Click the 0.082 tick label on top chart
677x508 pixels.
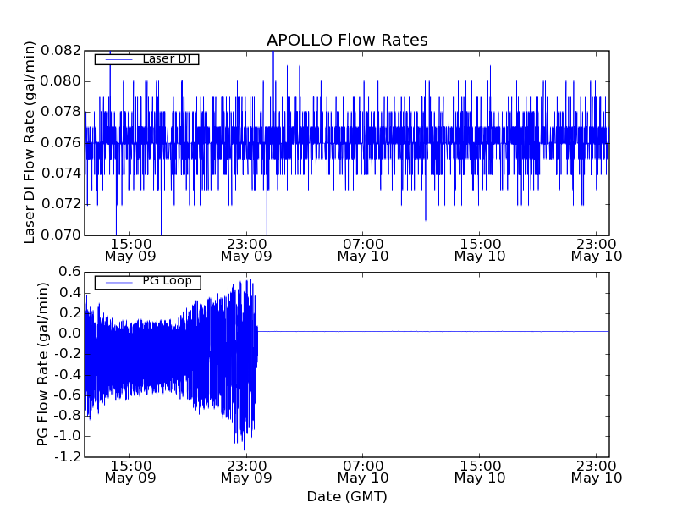coord(61,51)
